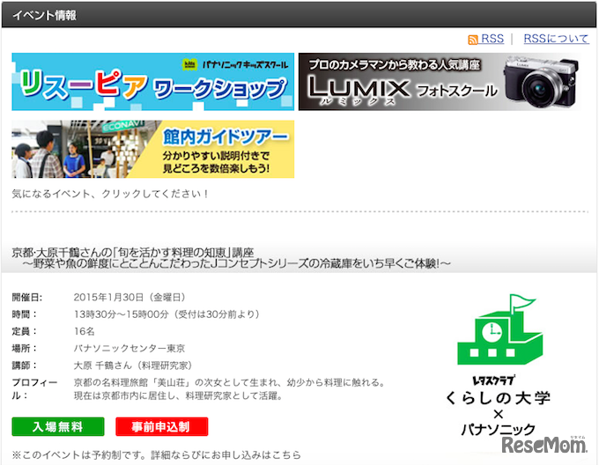This screenshot has width=599, height=465.
Task: Open the LUMIX フォトスクール banner
Action: coord(440,82)
